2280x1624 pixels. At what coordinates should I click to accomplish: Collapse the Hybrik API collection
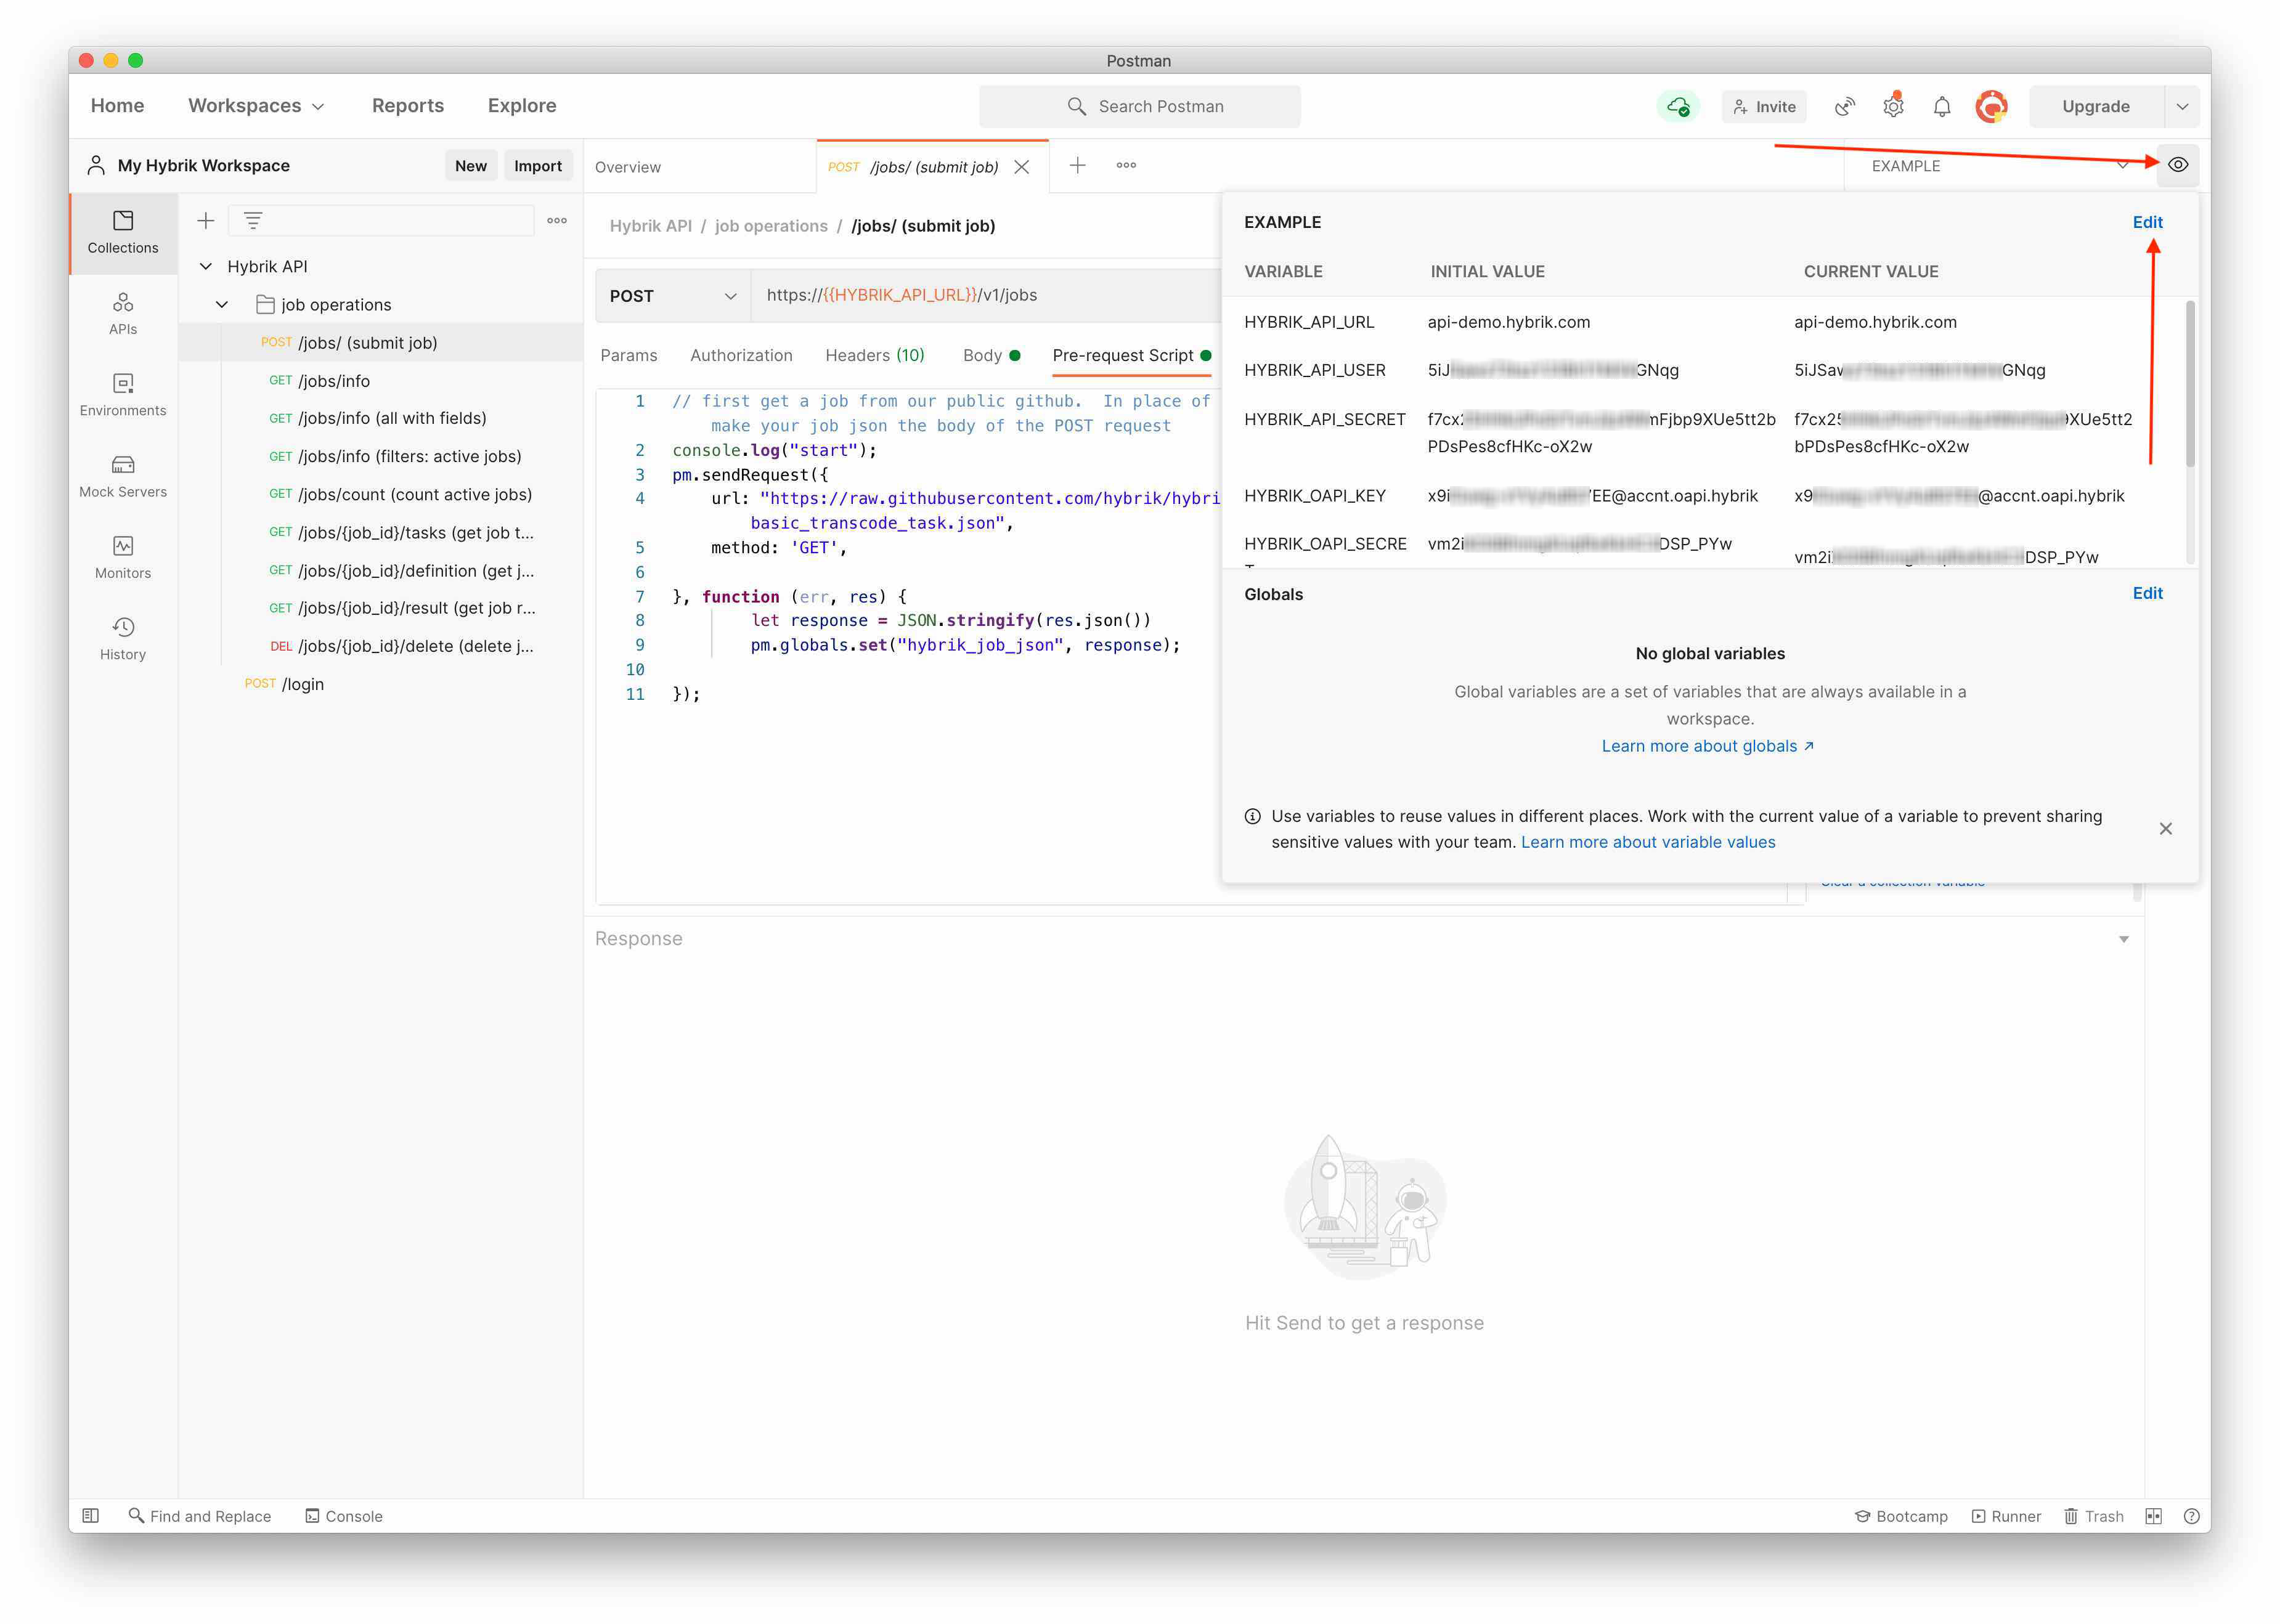[205, 266]
